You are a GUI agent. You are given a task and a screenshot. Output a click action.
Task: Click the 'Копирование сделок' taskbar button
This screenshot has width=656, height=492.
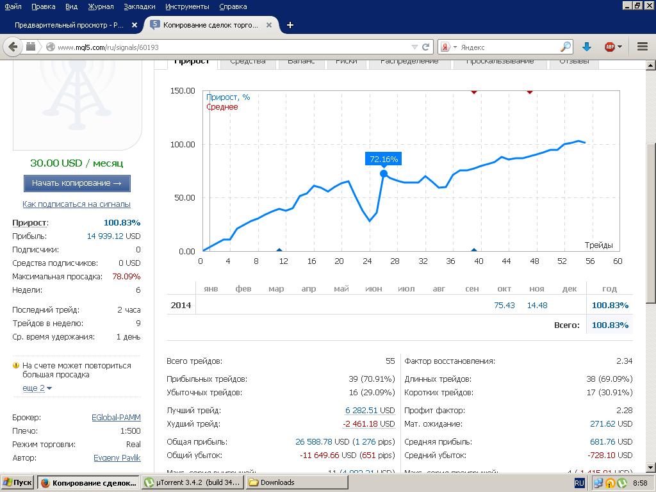point(88,482)
